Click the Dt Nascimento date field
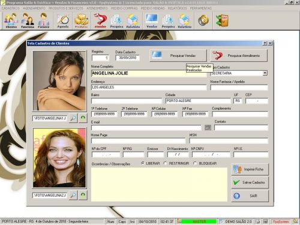This screenshot has width=300, height=225. pyautogui.click(x=178, y=154)
